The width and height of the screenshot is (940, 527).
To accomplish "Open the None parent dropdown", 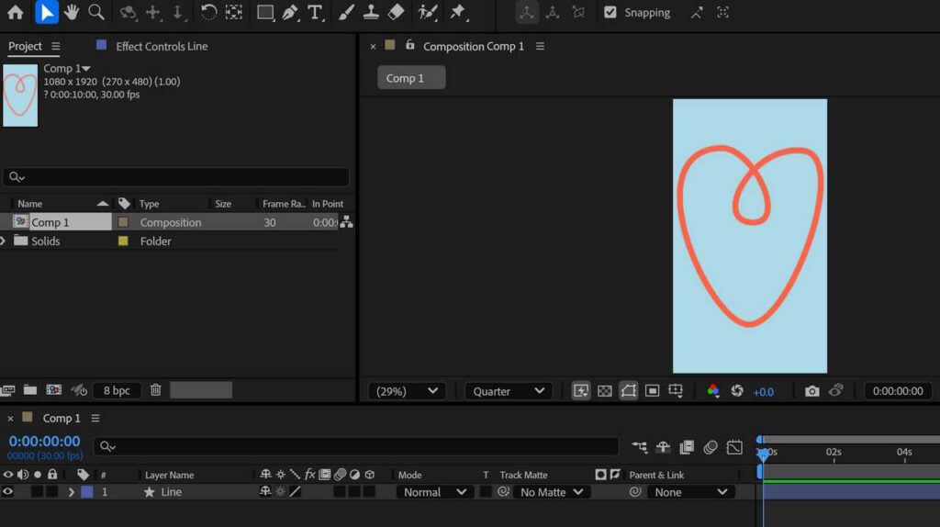I will pyautogui.click(x=690, y=492).
